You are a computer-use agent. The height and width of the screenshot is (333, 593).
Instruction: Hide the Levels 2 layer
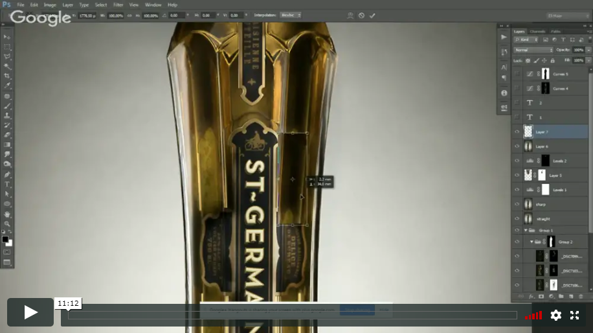point(517,161)
